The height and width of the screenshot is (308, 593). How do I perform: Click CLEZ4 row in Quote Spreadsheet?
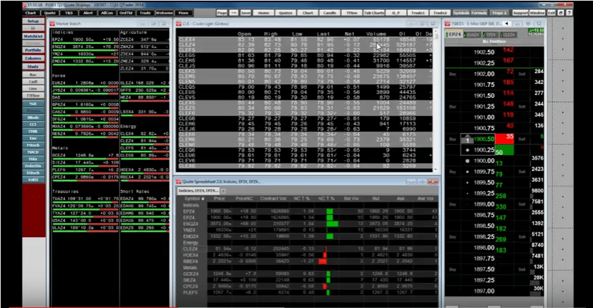309,249
